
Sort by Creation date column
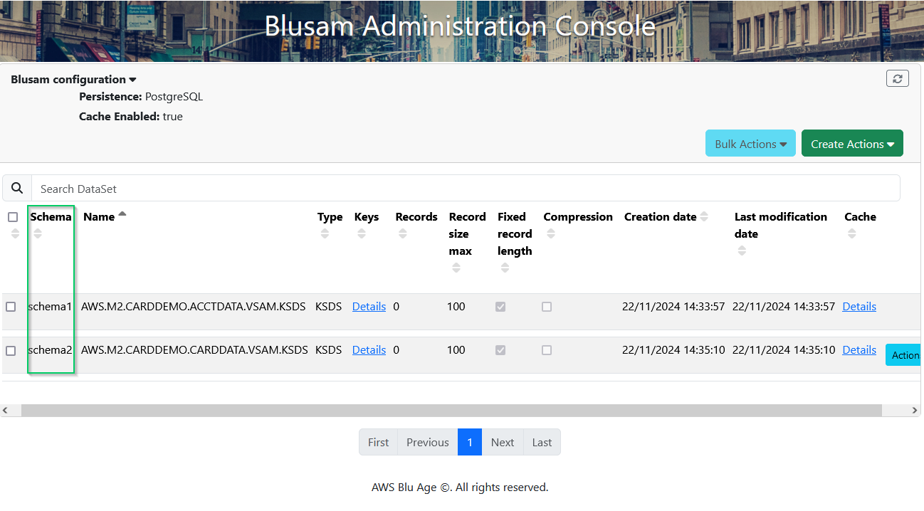click(x=705, y=216)
